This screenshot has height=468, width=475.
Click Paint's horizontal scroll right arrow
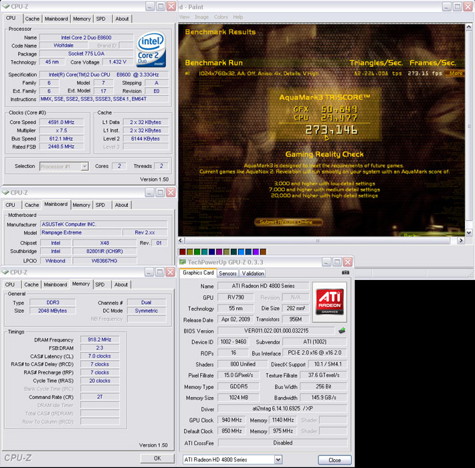tap(460, 240)
